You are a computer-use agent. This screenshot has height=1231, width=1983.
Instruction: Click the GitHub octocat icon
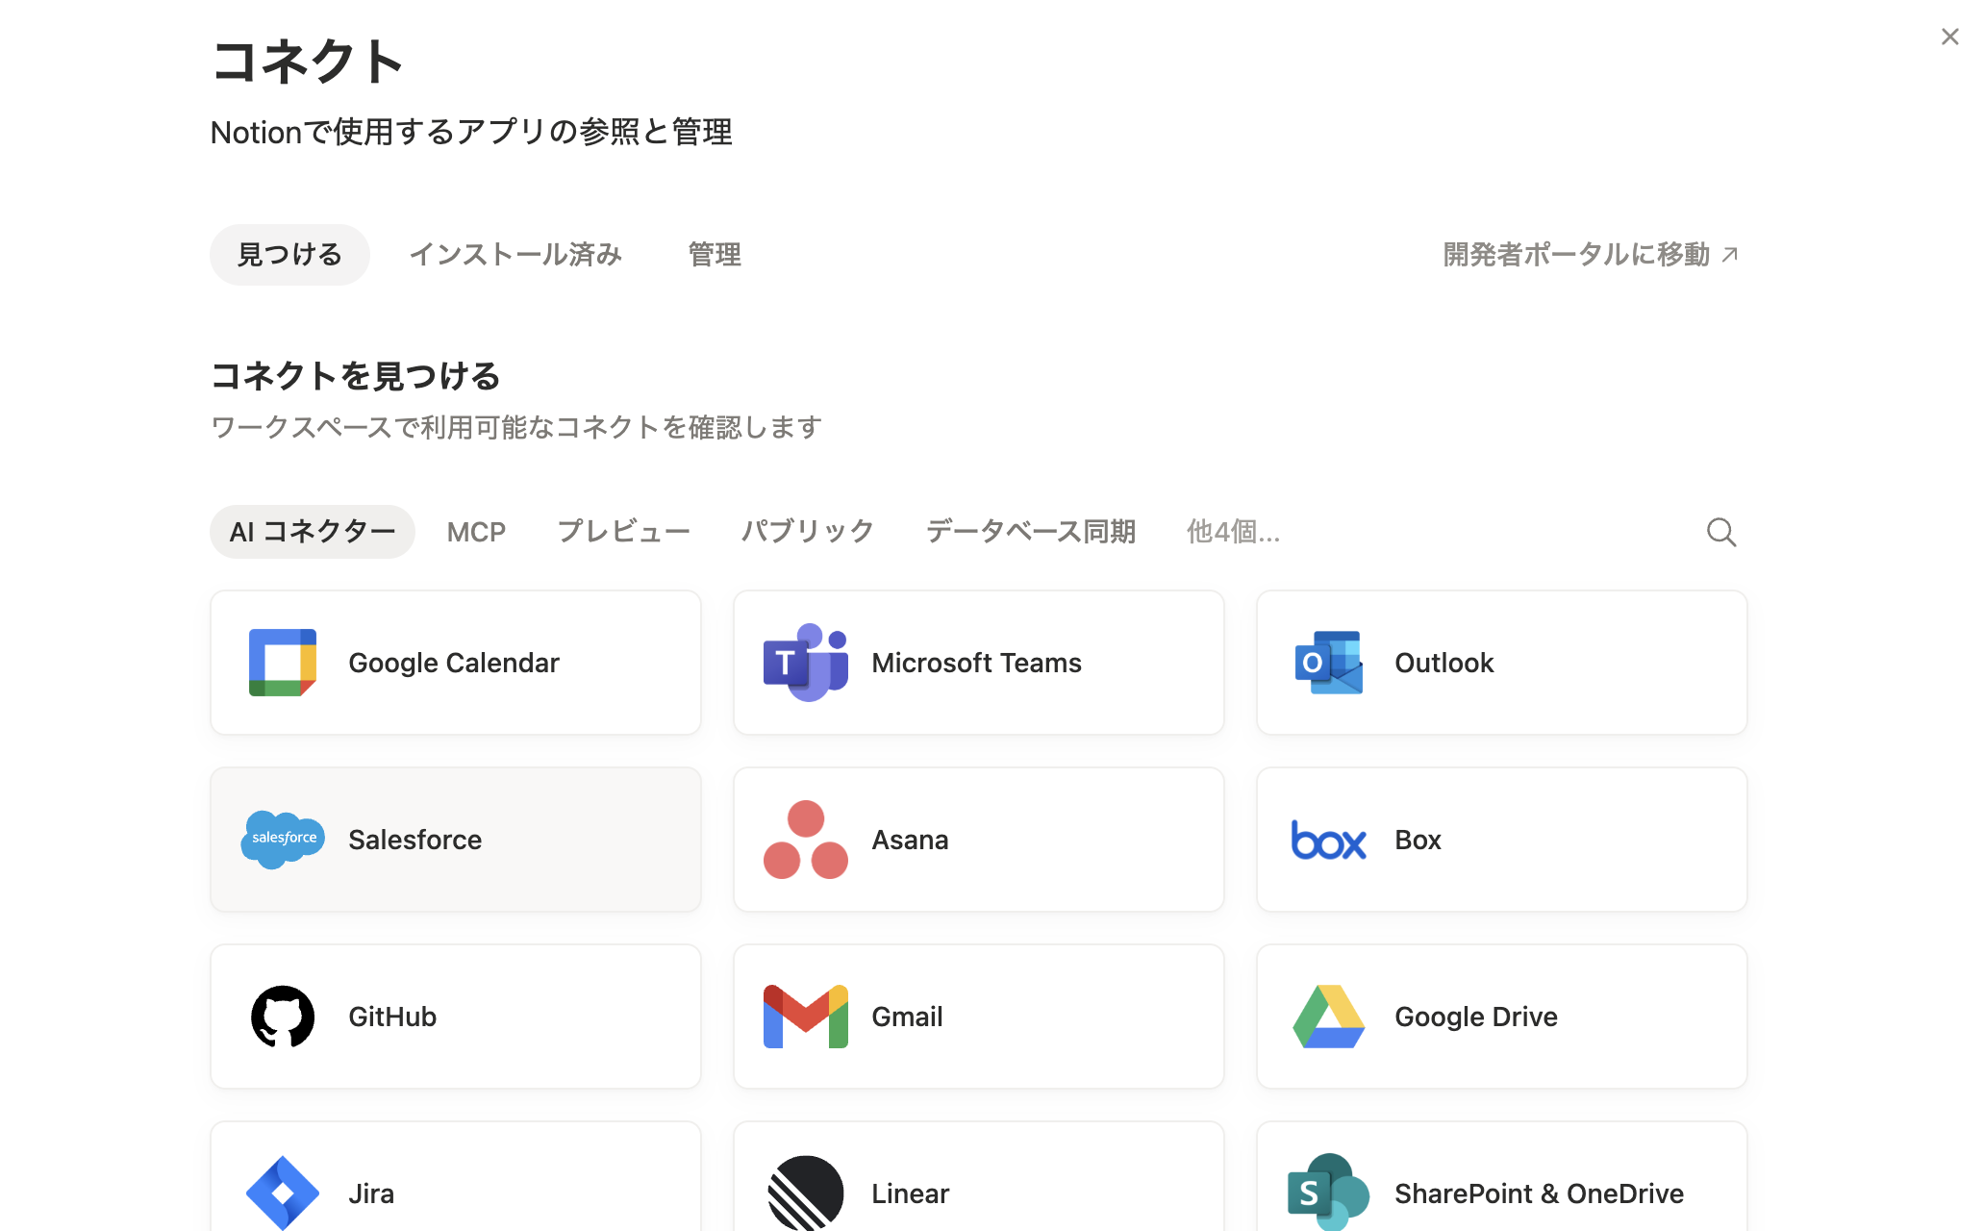283,1017
